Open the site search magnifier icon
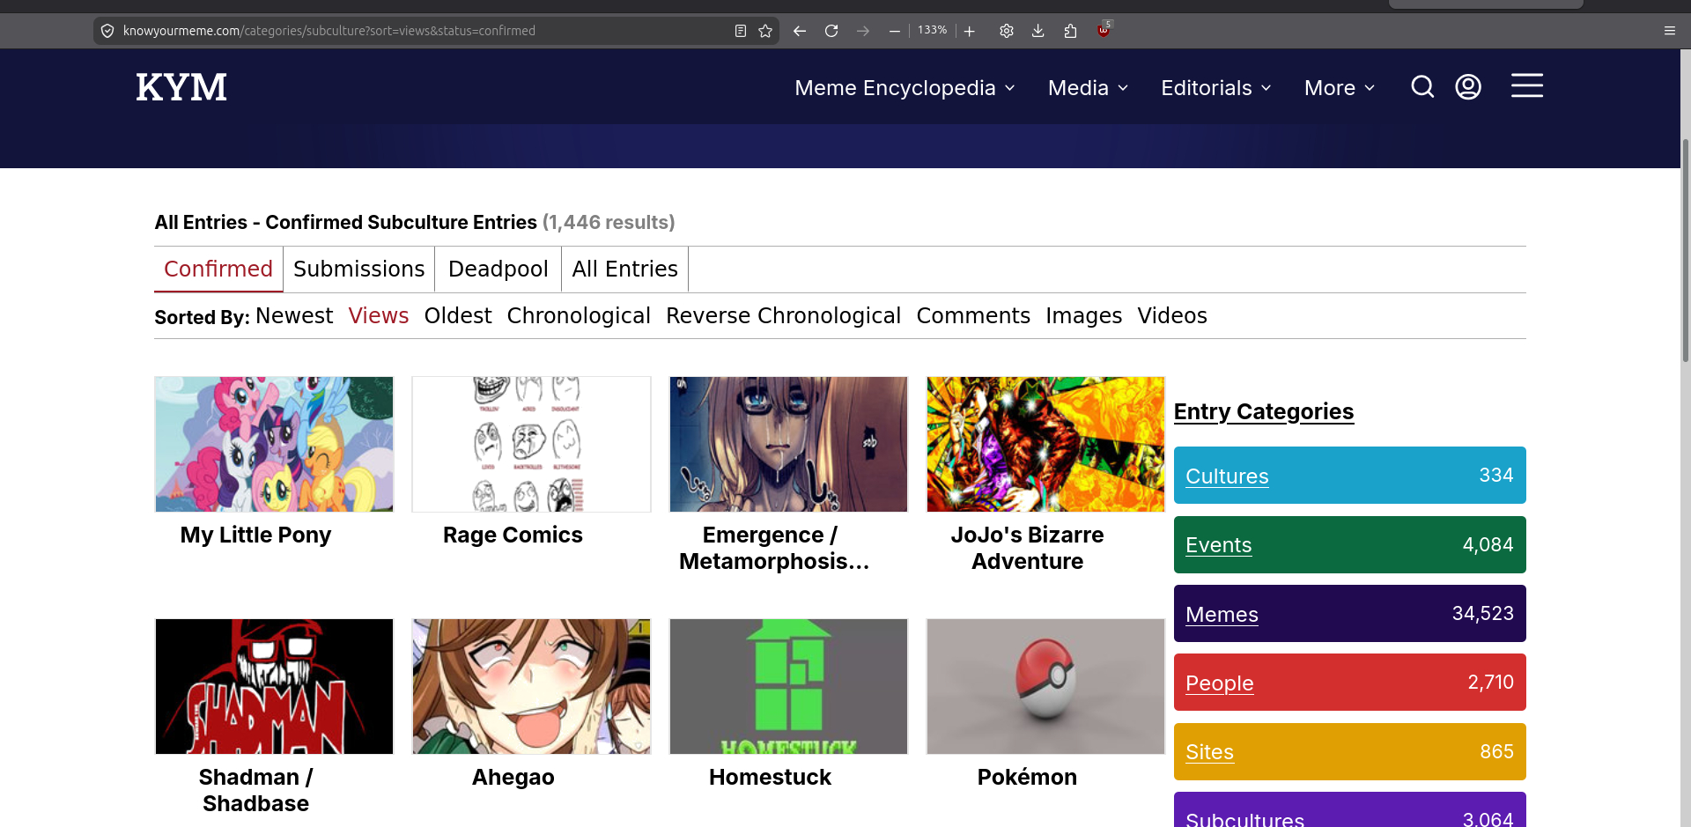Viewport: 1691px width, 827px height. click(x=1422, y=86)
